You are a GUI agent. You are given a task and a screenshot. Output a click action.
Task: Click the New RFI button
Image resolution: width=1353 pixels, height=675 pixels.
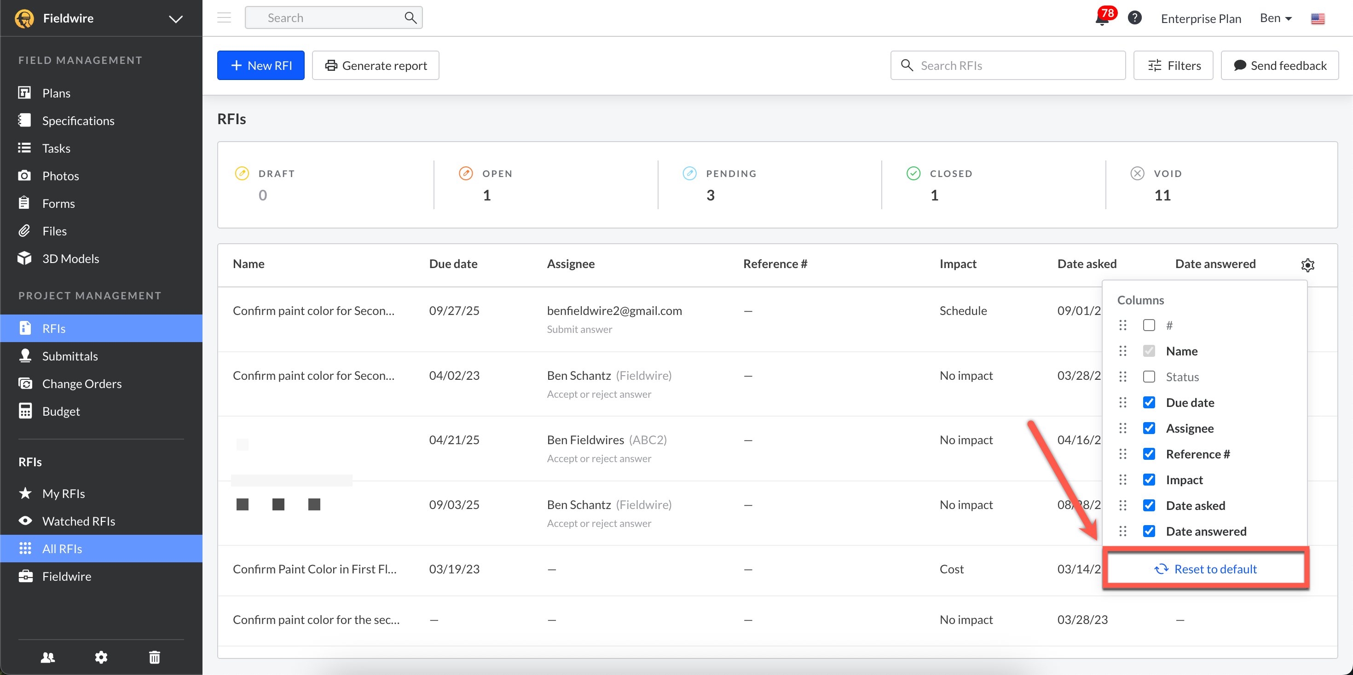(x=260, y=66)
